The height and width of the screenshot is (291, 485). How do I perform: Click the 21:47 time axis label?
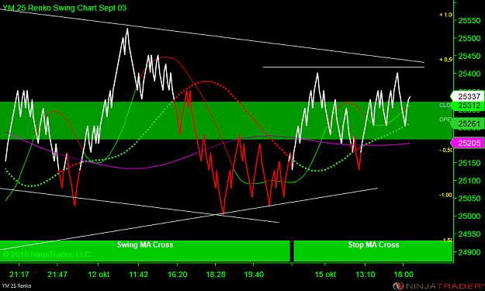pyautogui.click(x=57, y=274)
